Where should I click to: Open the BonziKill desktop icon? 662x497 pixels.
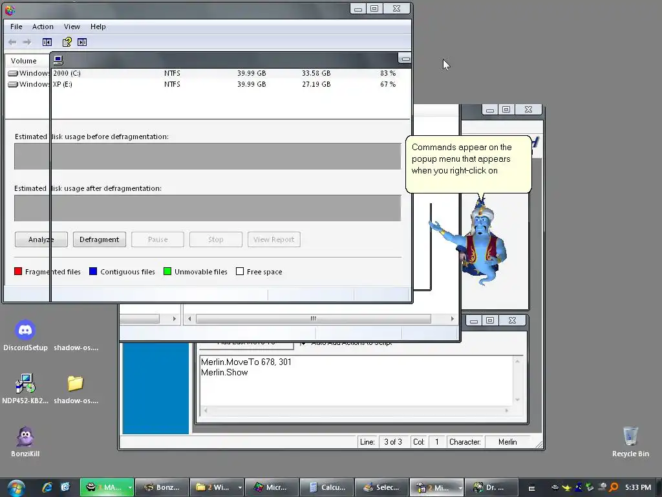point(25,441)
